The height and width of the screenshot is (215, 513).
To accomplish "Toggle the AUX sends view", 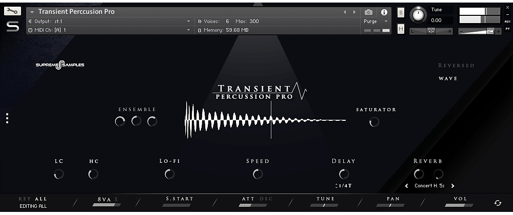I will click(507, 21).
